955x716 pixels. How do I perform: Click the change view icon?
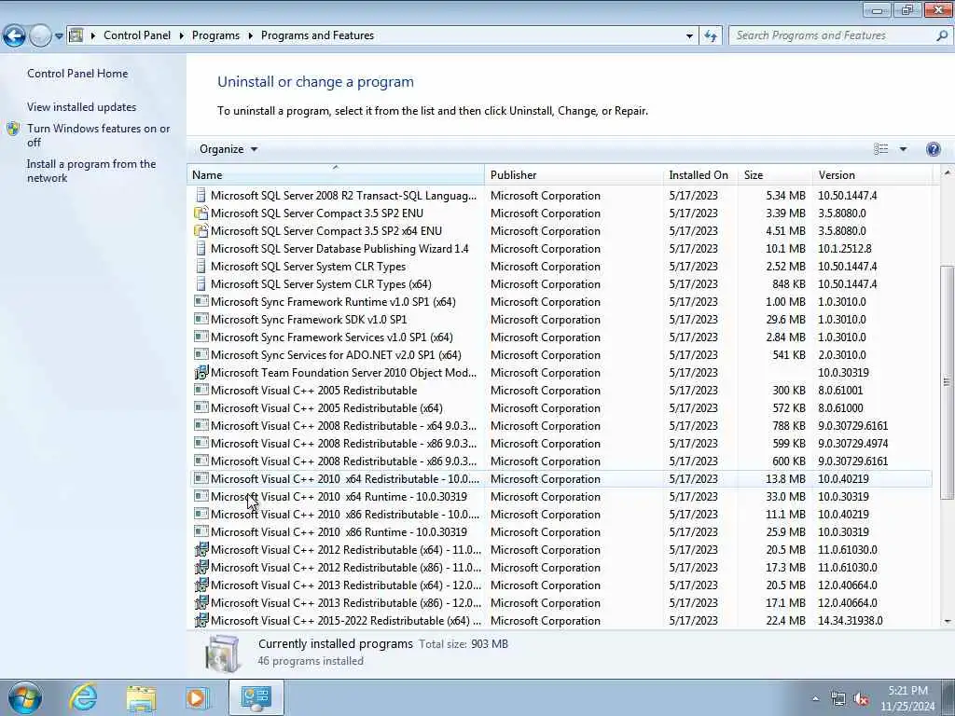pos(880,149)
